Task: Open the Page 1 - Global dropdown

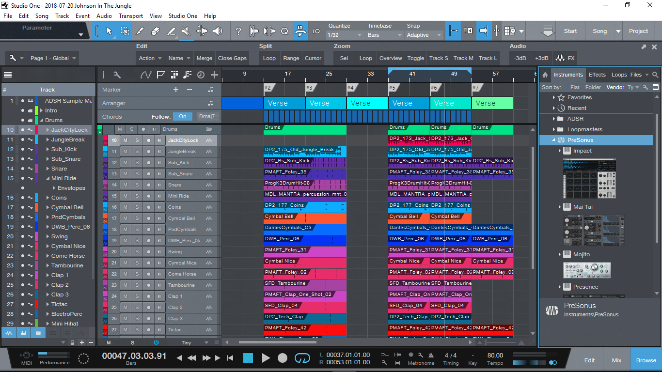Action: coord(53,58)
